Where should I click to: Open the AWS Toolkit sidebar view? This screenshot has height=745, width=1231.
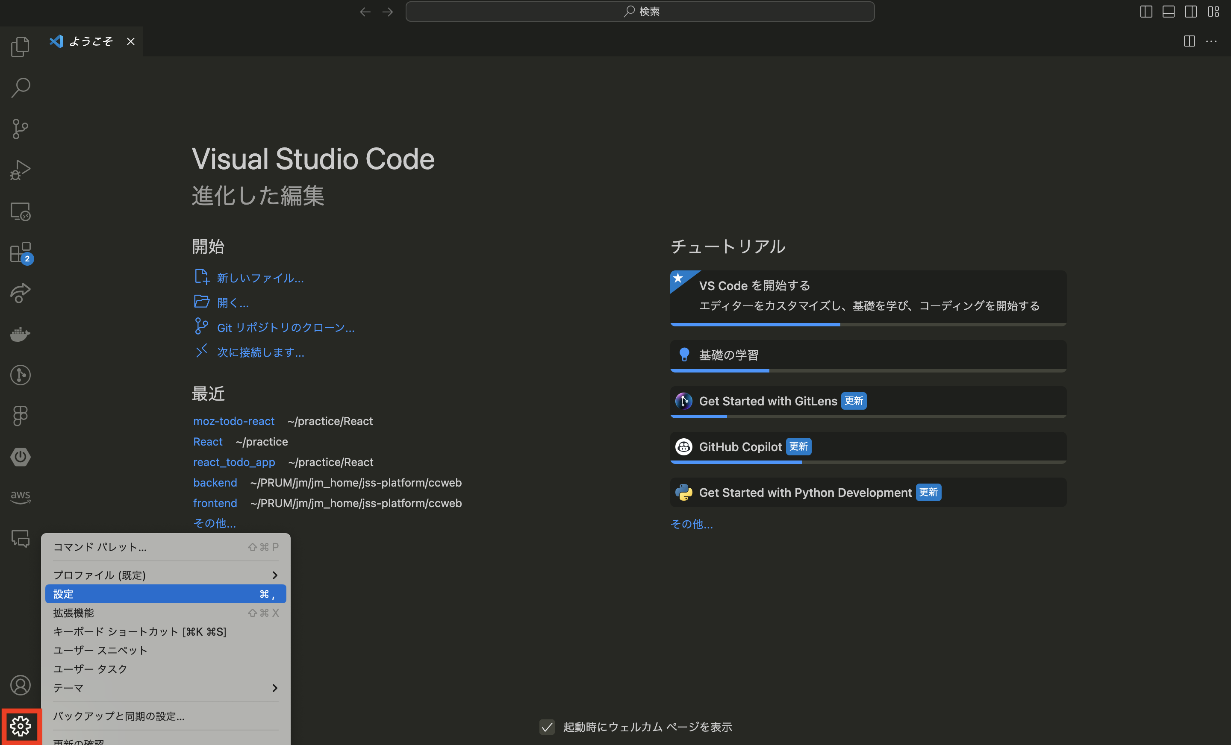pyautogui.click(x=20, y=496)
